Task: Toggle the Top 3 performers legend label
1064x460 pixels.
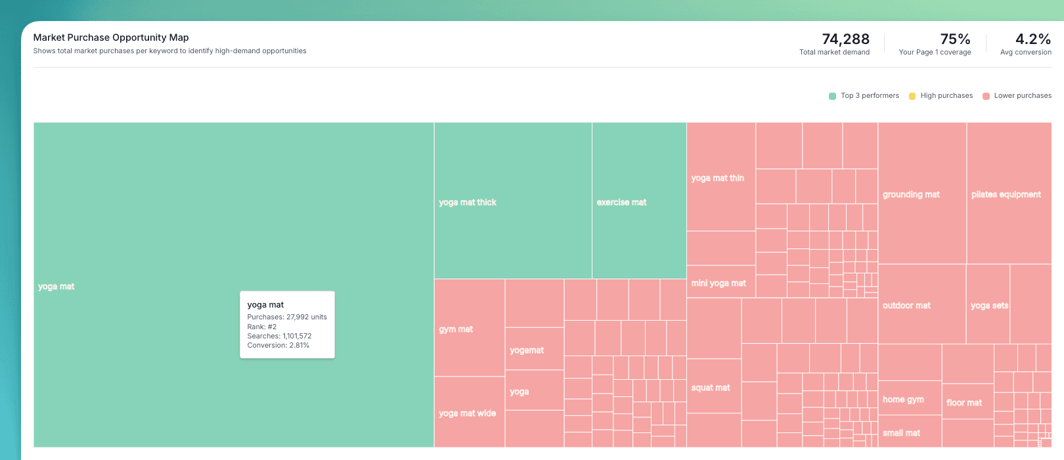Action: [x=870, y=96]
